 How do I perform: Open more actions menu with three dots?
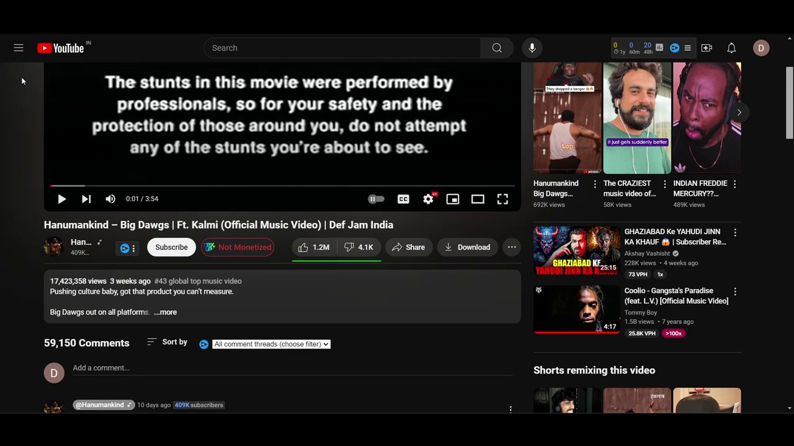tap(512, 247)
